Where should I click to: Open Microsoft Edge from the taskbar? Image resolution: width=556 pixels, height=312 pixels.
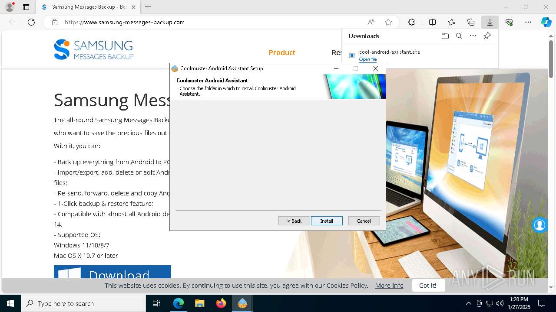pos(179,303)
